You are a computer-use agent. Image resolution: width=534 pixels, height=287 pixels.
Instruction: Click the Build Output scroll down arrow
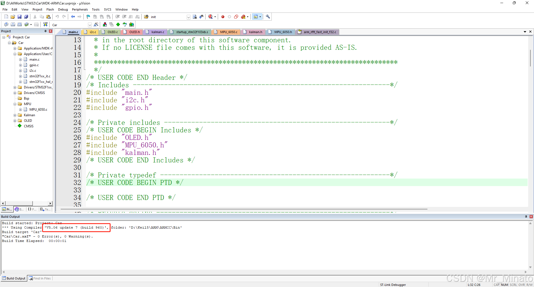530,267
